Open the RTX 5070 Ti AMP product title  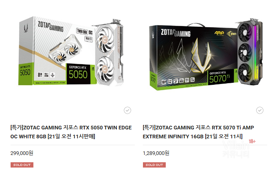[x=198, y=132]
